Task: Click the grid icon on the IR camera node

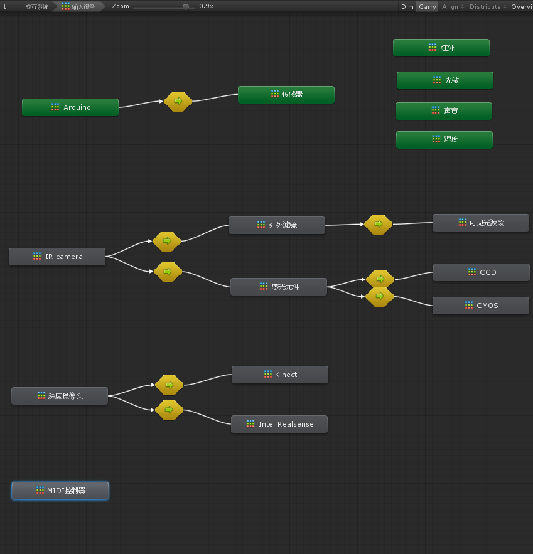Action: [x=37, y=256]
